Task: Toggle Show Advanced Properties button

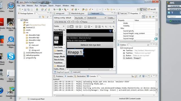Action: 147,17
